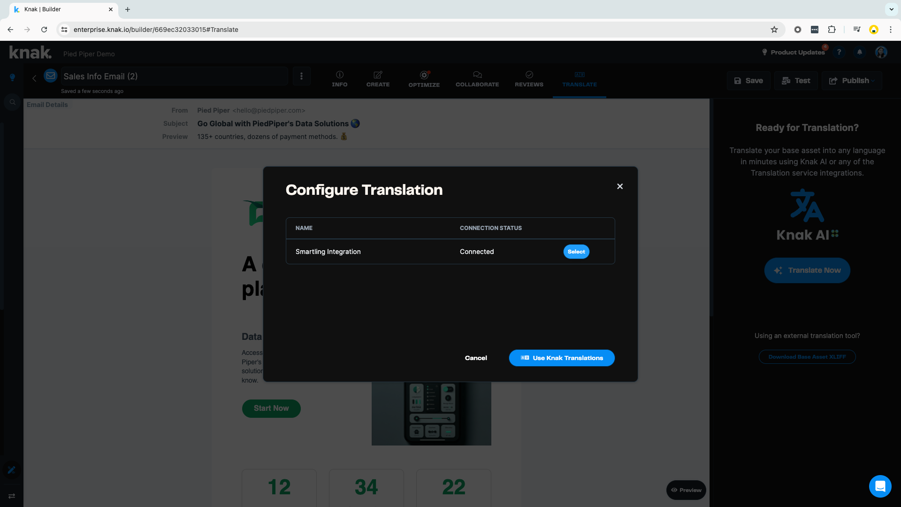The height and width of the screenshot is (507, 901).
Task: Click the CONNECTION STATUS column header
Action: 491,228
